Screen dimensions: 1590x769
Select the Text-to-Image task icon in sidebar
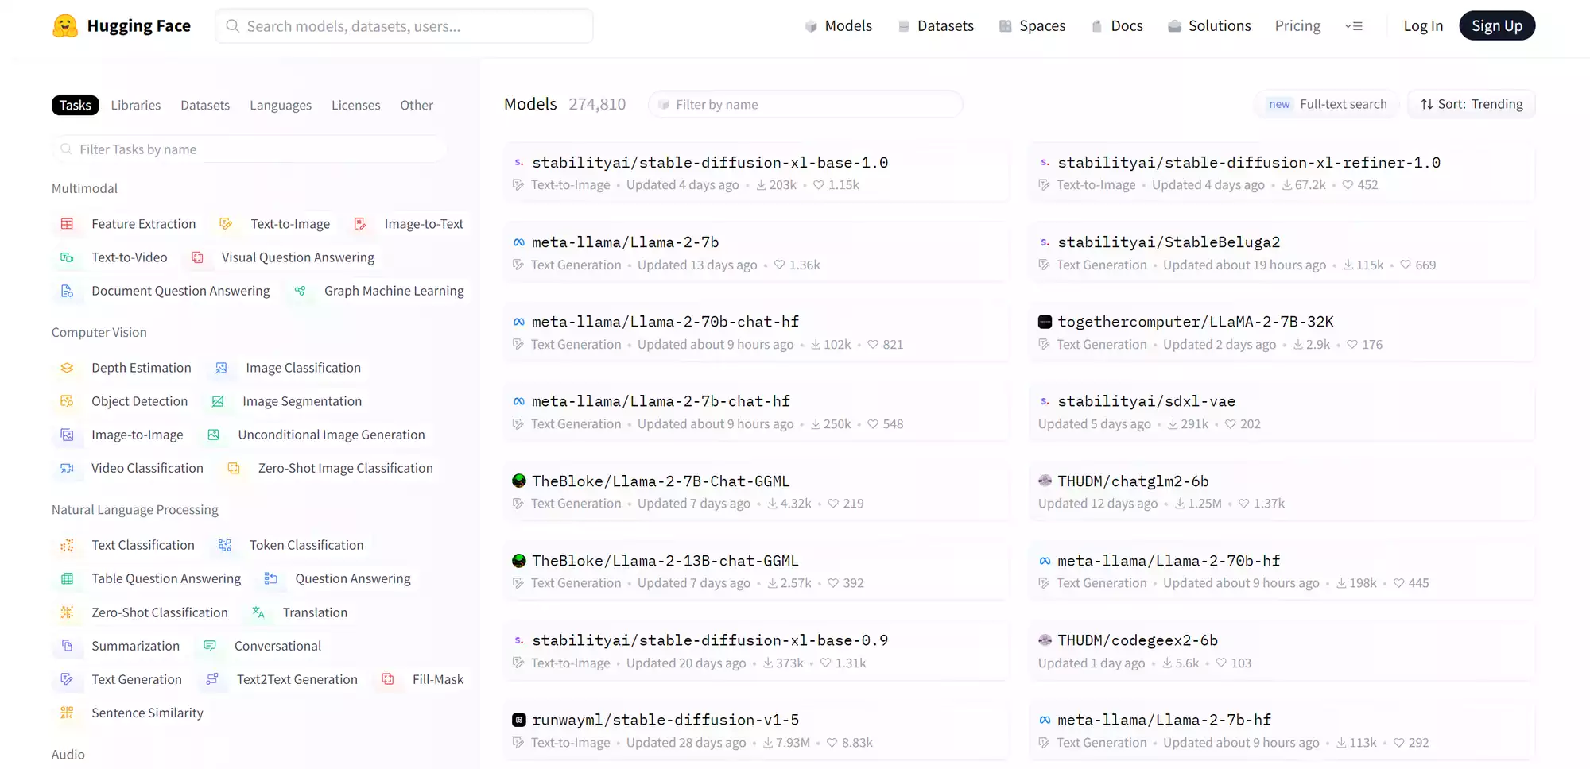tap(226, 224)
